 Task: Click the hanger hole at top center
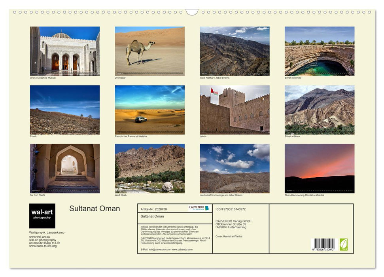pos(191,11)
